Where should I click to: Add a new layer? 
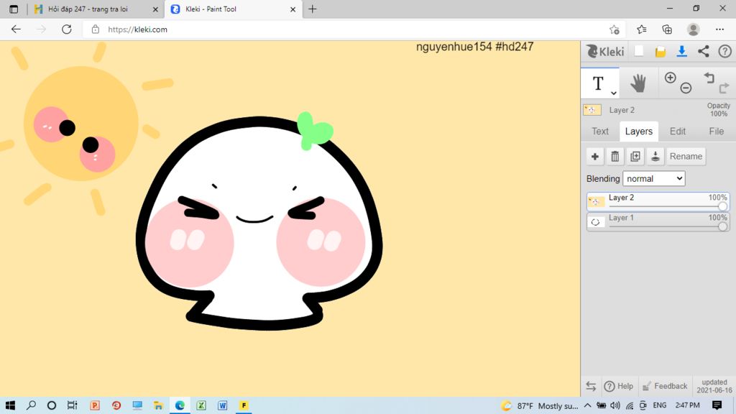coord(594,156)
